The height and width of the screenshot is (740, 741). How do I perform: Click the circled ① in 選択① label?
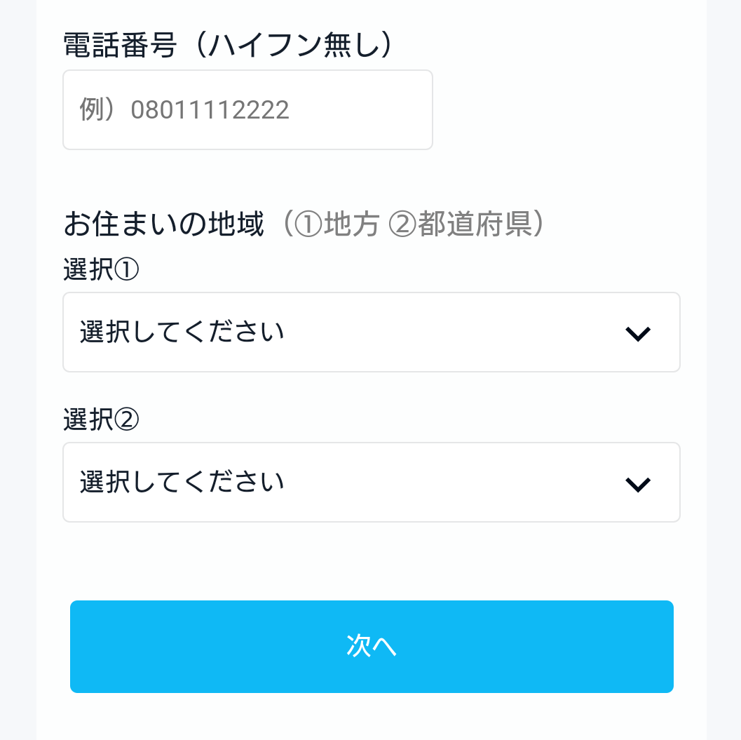pyautogui.click(x=127, y=270)
